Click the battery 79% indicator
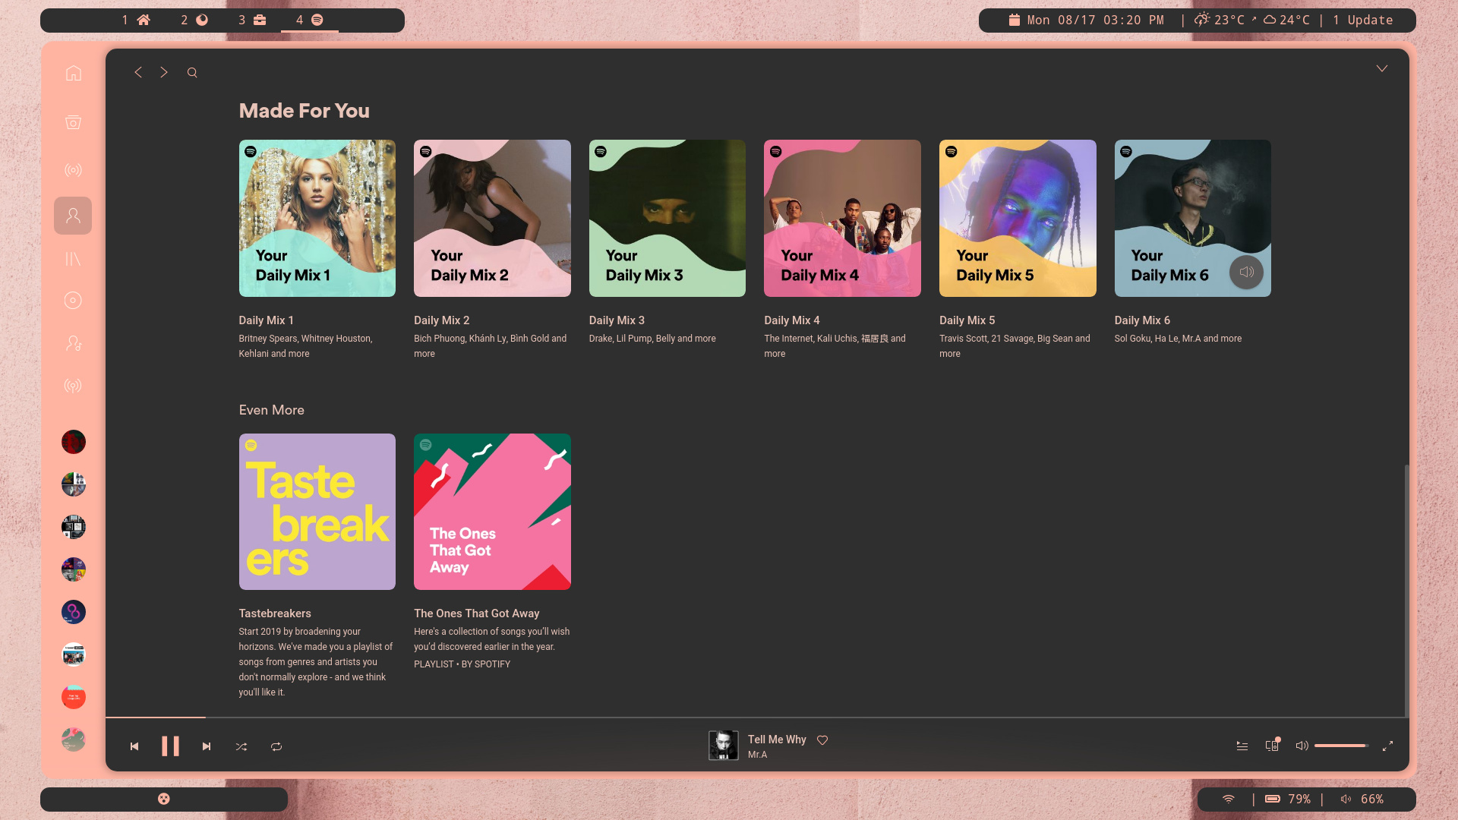 click(x=1288, y=799)
